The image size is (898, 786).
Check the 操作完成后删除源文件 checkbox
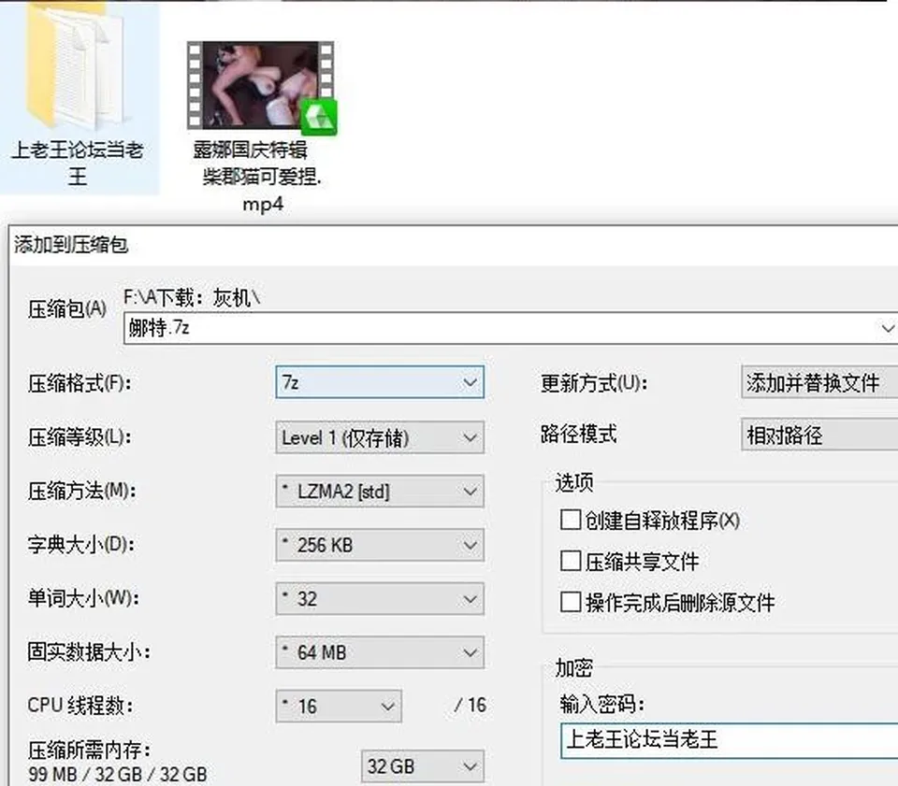coord(571,603)
